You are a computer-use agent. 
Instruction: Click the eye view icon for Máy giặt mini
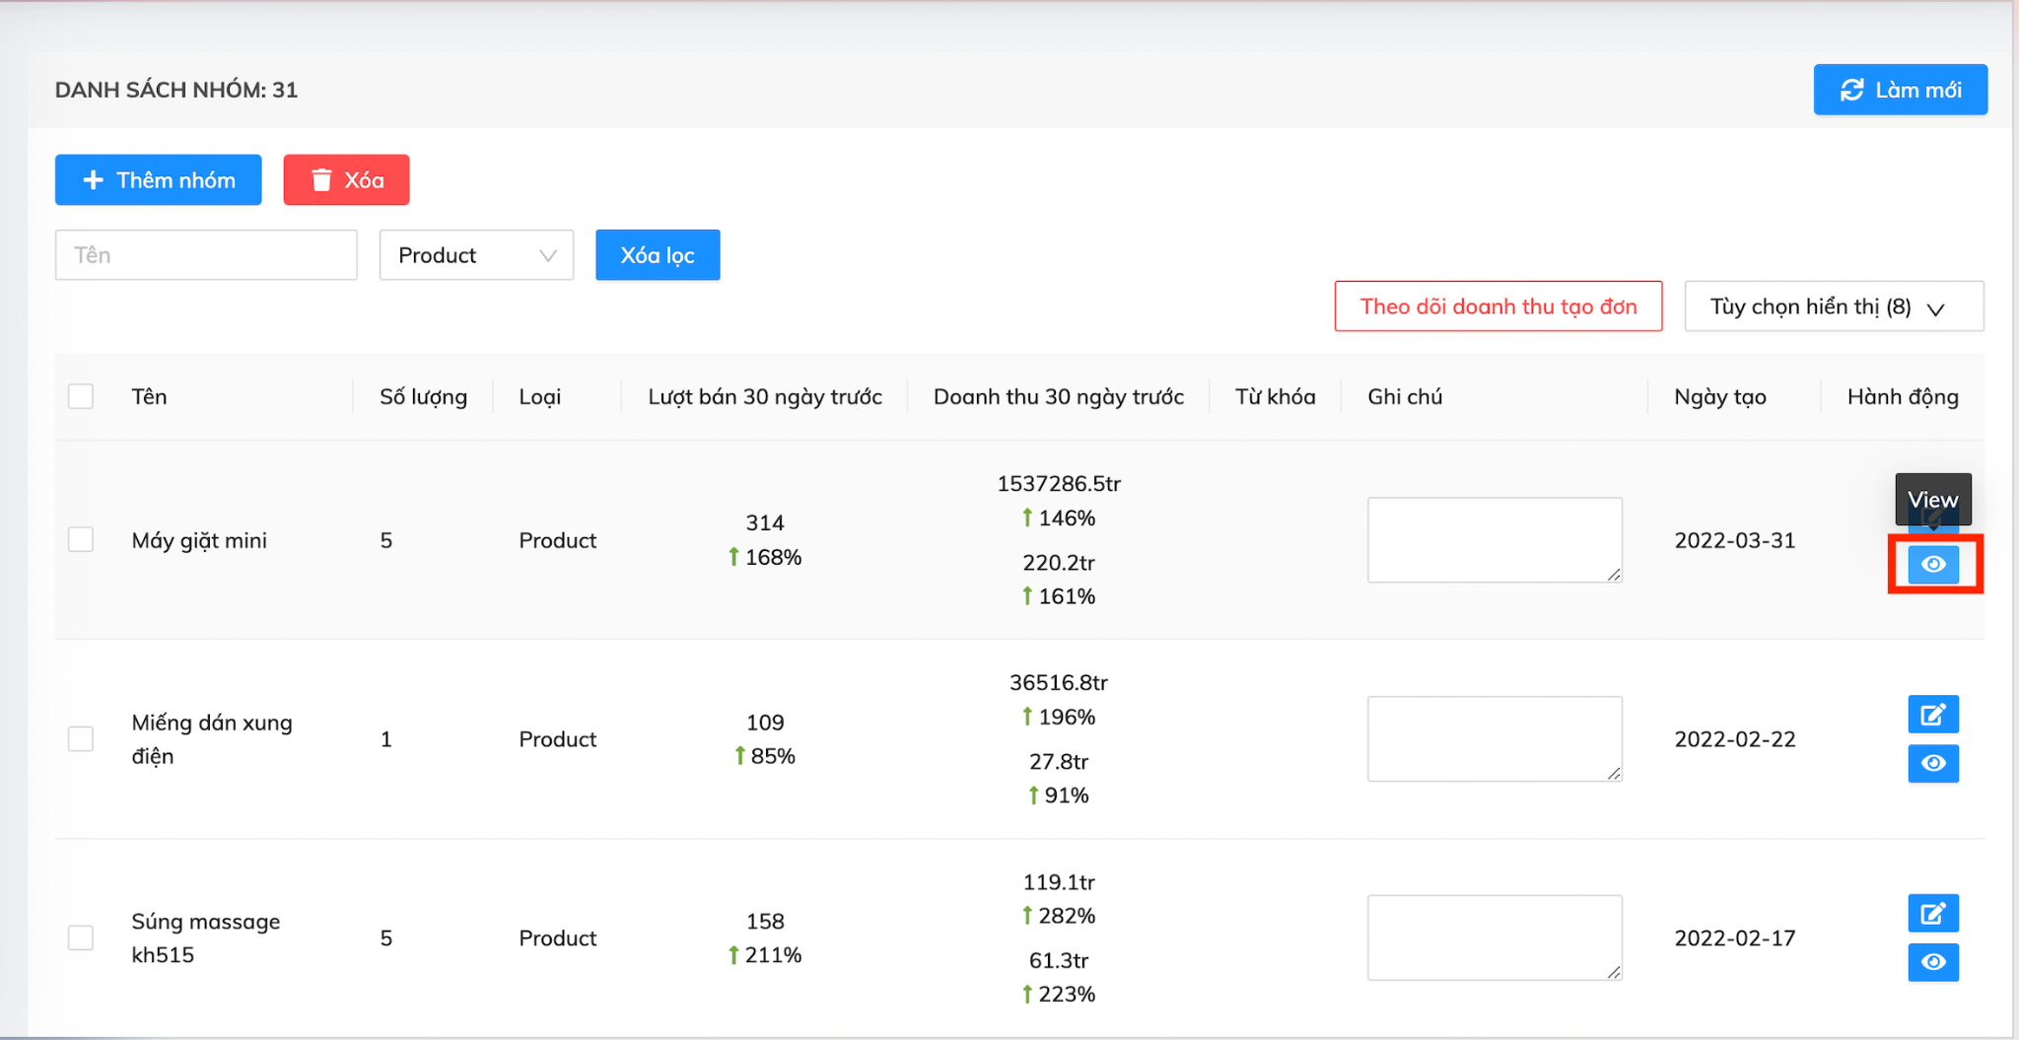coord(1932,565)
